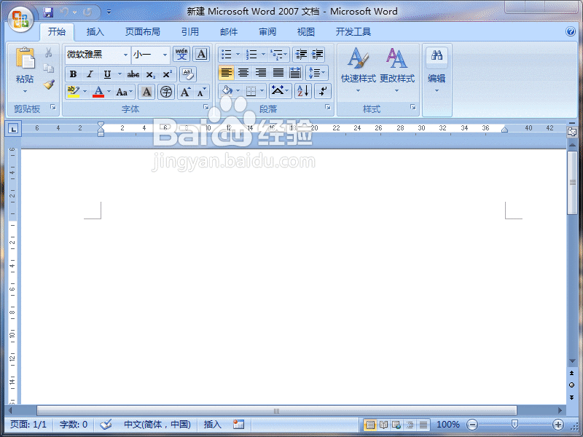The image size is (583, 437).
Task: Click the Grow Font icon
Action: click(x=185, y=92)
